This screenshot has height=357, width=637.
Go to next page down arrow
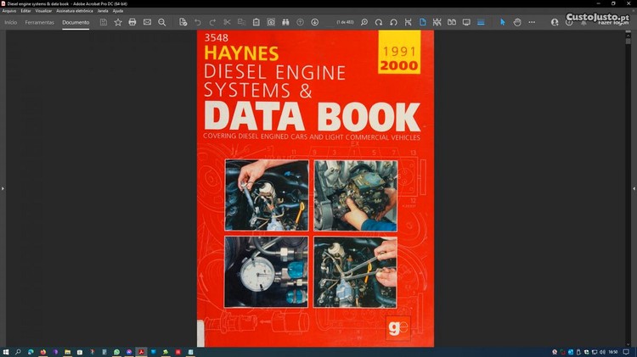(x=315, y=22)
